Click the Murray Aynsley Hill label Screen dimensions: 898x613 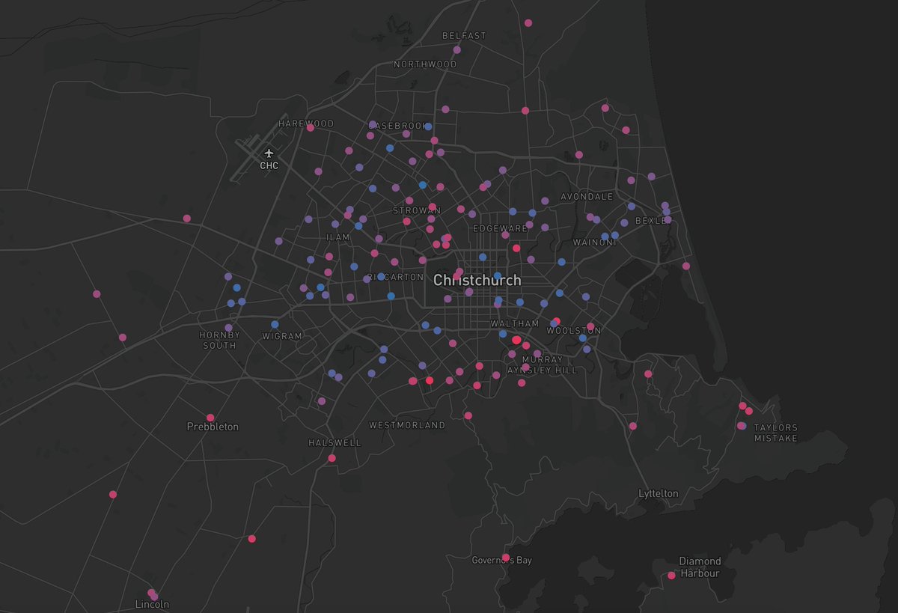[x=543, y=365]
